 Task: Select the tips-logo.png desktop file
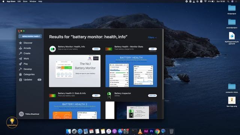[232, 102]
